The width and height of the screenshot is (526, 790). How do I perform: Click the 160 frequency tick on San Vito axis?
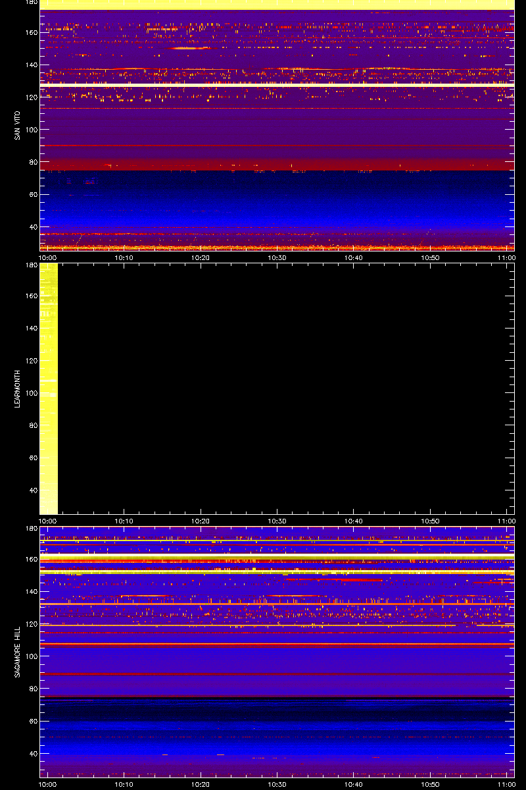point(31,33)
